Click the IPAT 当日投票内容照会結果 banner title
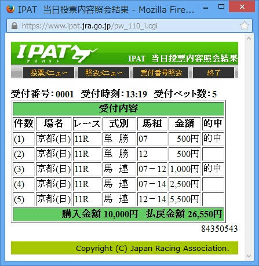The height and width of the screenshot is (266, 259). [x=183, y=59]
